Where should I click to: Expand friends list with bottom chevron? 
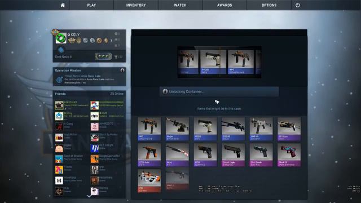click(89, 196)
